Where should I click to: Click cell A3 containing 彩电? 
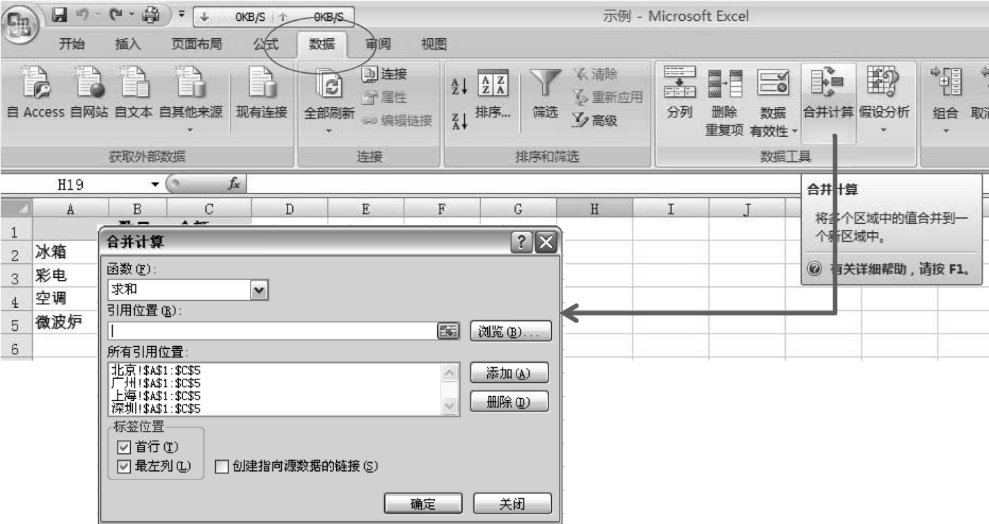coord(65,277)
